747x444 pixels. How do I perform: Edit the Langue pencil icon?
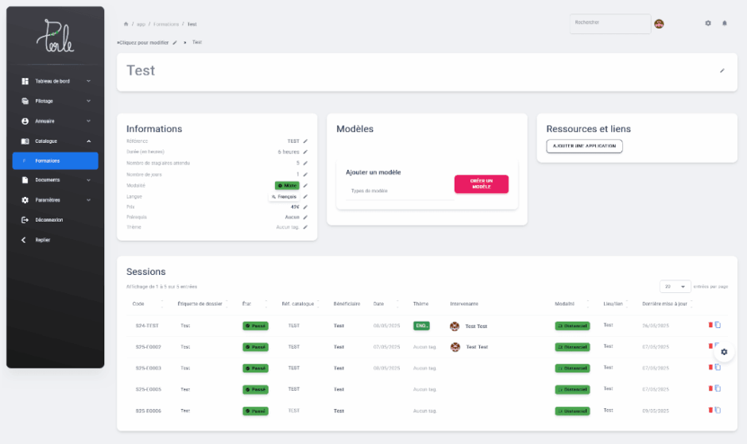coord(305,196)
